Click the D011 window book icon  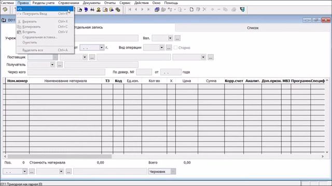click(x=4, y=20)
